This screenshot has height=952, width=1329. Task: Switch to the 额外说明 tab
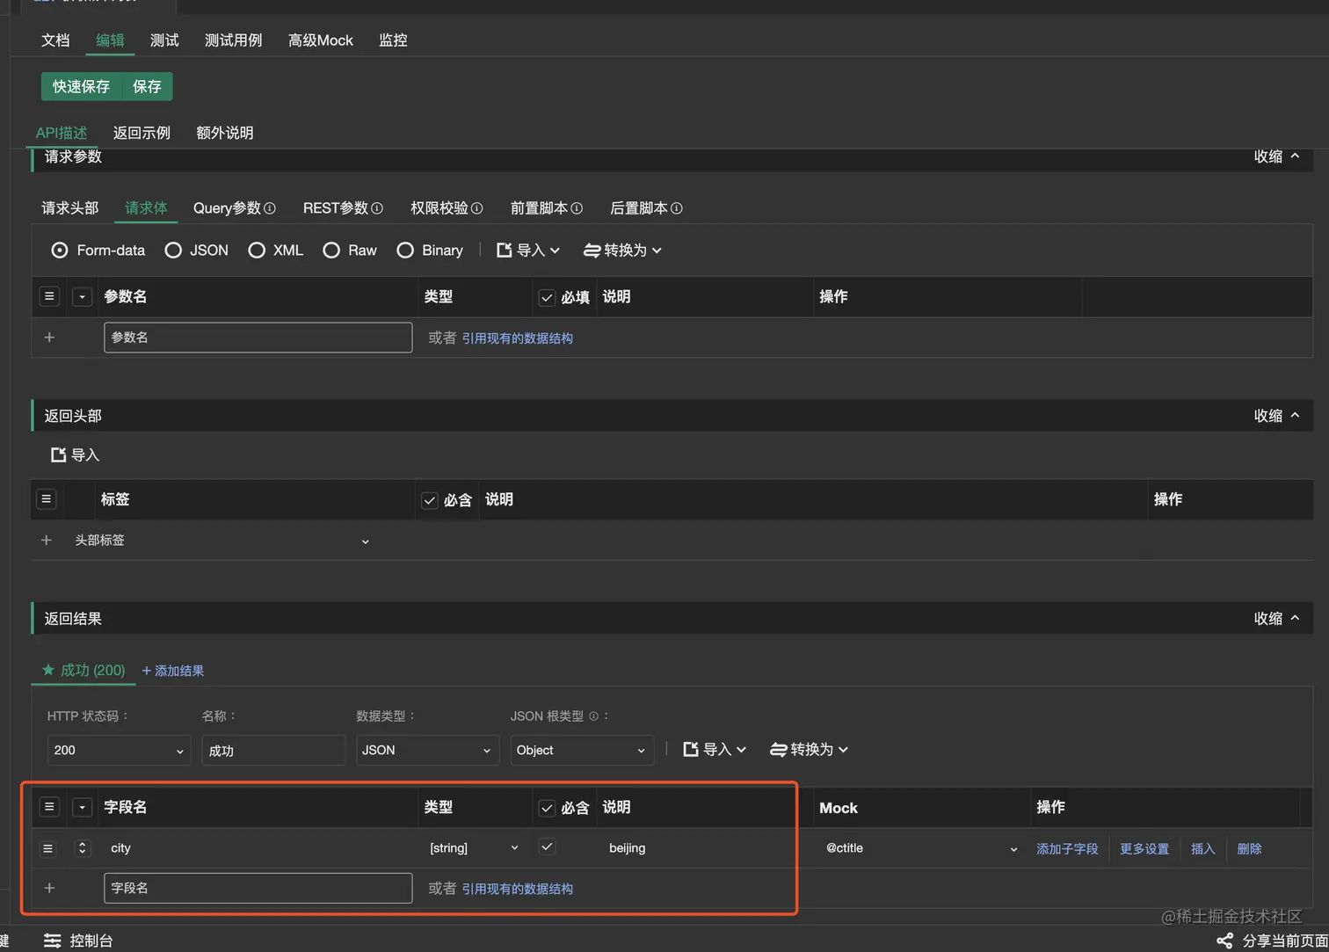coord(225,133)
